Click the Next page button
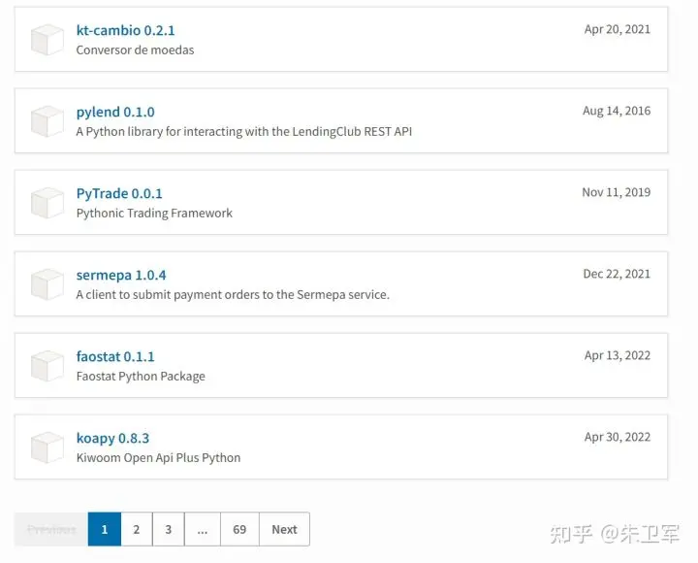 click(x=284, y=529)
